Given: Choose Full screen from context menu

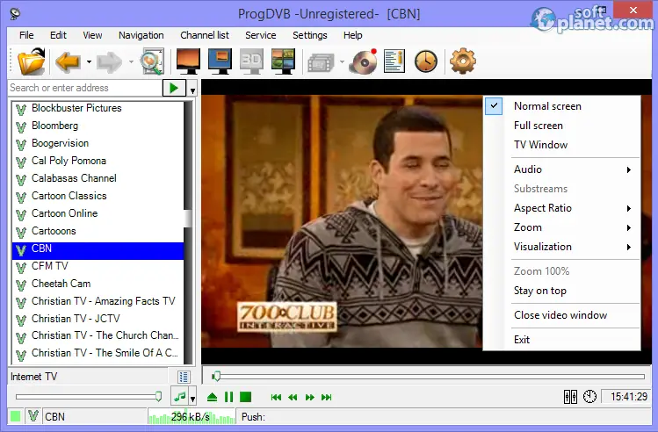Looking at the screenshot, I should pos(562,126).
